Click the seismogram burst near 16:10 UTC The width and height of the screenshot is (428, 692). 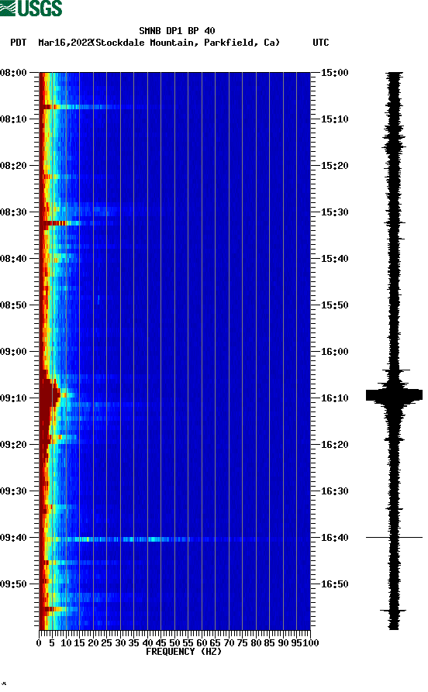click(x=394, y=395)
